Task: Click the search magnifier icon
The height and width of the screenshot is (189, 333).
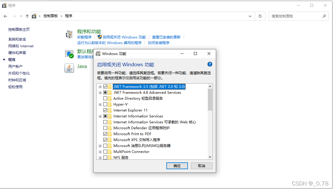Action: click(324, 16)
